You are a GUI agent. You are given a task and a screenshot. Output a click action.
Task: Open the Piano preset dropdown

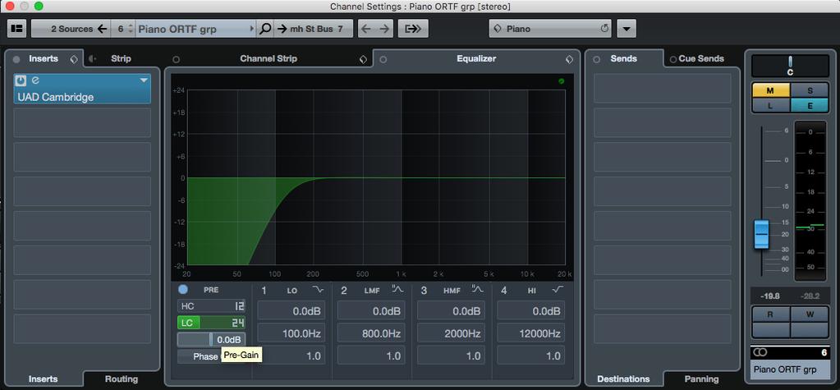(x=550, y=29)
